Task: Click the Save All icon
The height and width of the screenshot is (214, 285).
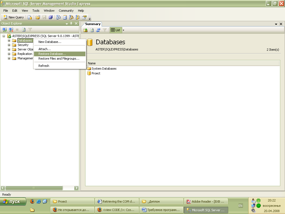Action: tap(51, 17)
